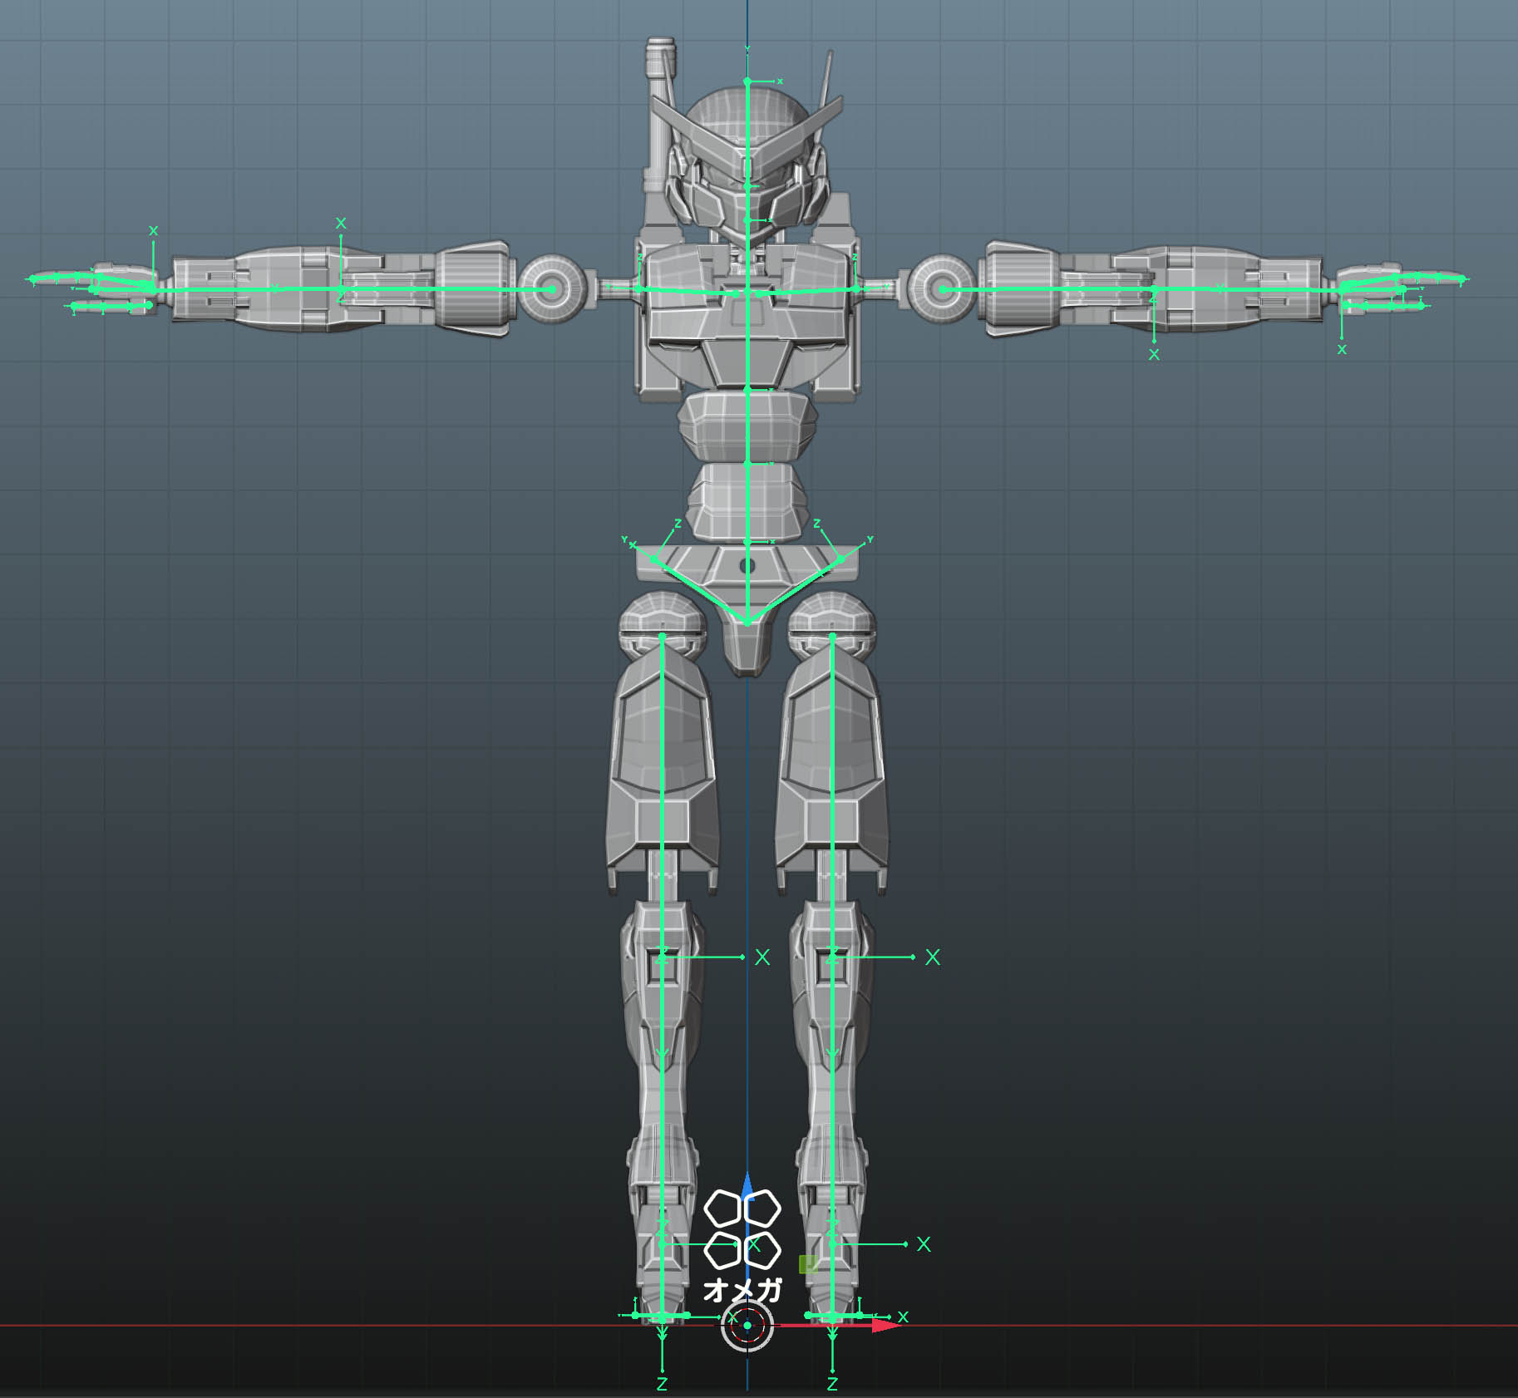Select the lower-left white pentagon control curve
The width and height of the screenshot is (1518, 1398).
pos(722,1250)
